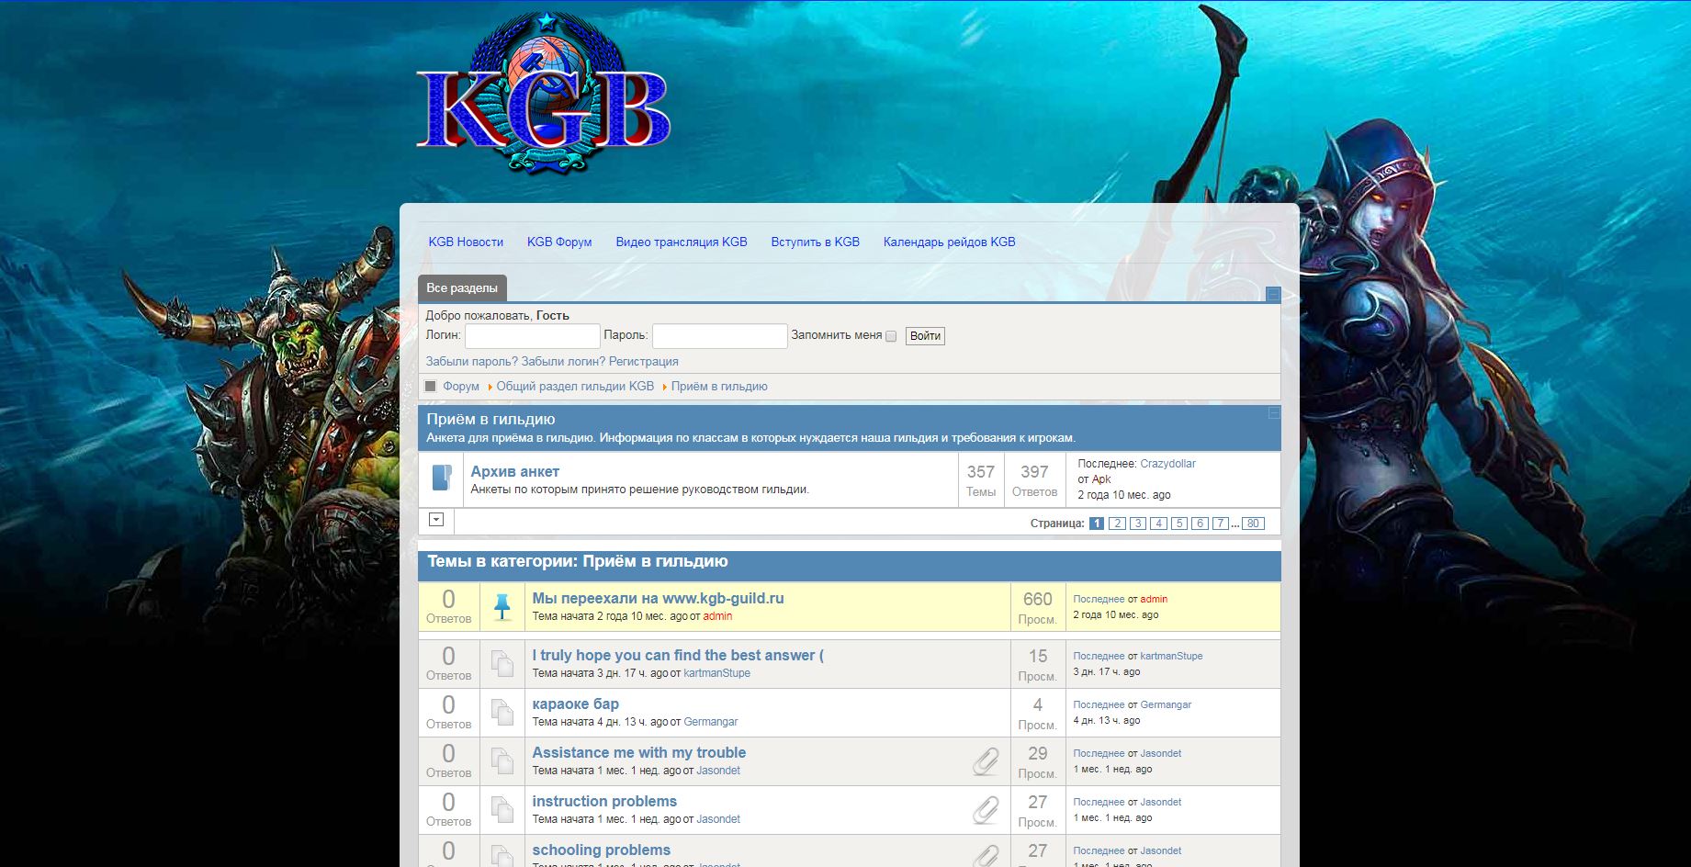Screen dimensions: 1691x867
Task: Click the Пароль input field
Action: (x=719, y=336)
